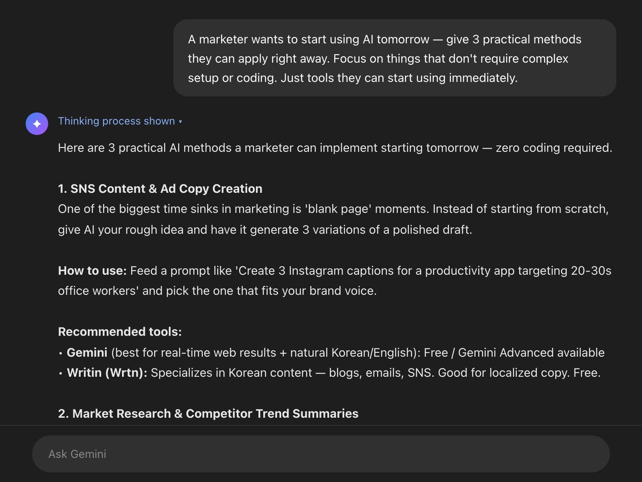Open the "Thinking process shown" link
Image resolution: width=642 pixels, height=482 pixels.
click(116, 121)
